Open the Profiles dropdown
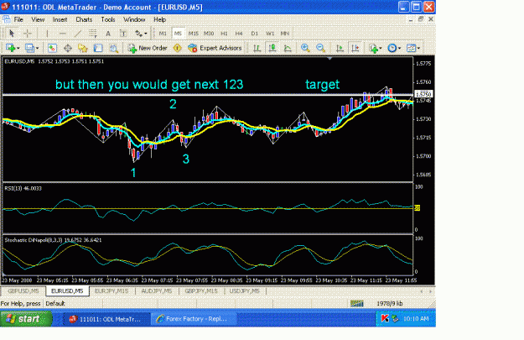This screenshot has width=524, height=340. point(32,48)
